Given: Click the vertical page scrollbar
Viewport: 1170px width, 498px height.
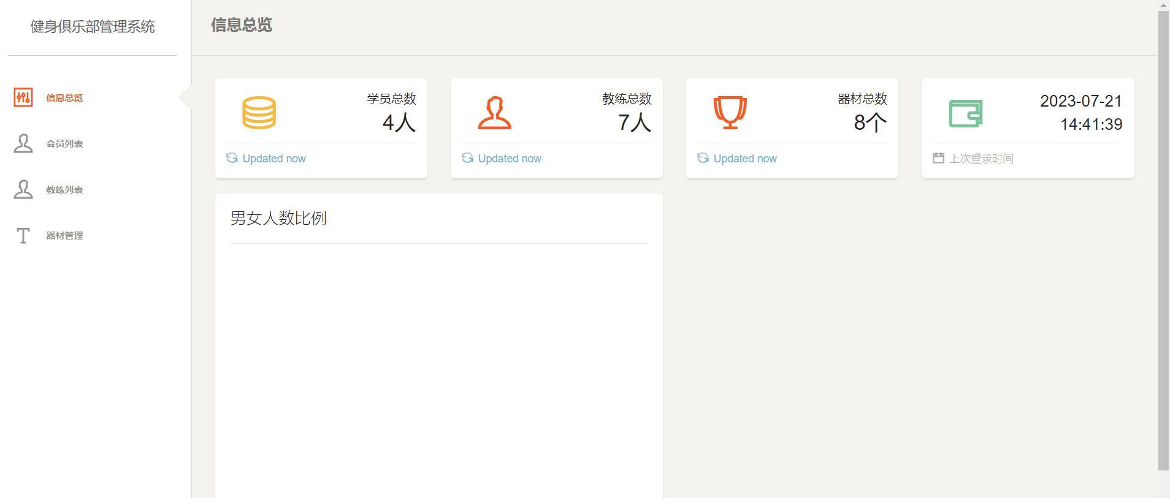Looking at the screenshot, I should pos(1163,241).
